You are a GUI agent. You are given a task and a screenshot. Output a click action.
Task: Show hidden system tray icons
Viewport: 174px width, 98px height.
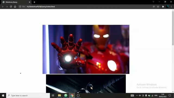coord(137,96)
